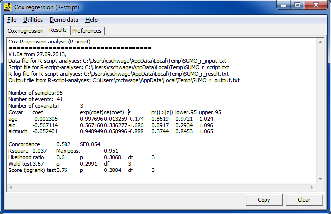Open the Utilities menu
Image resolution: width=331 pixels, height=214 pixels.
coord(33,20)
